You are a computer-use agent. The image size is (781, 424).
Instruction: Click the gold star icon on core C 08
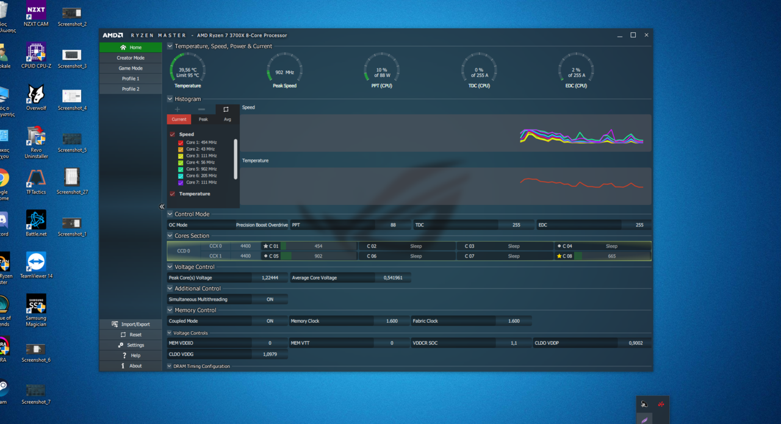[560, 256]
